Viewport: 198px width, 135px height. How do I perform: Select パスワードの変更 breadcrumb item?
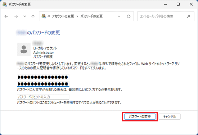point(91,16)
